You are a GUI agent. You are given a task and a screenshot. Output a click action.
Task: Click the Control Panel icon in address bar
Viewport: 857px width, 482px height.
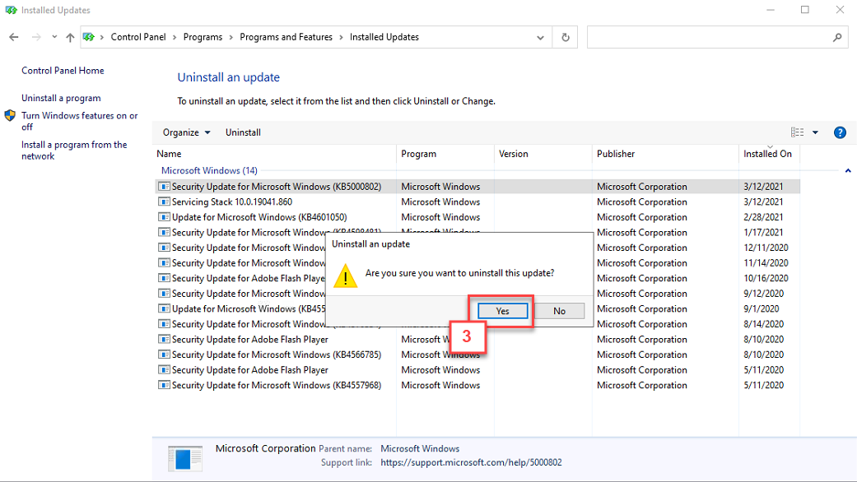point(89,37)
